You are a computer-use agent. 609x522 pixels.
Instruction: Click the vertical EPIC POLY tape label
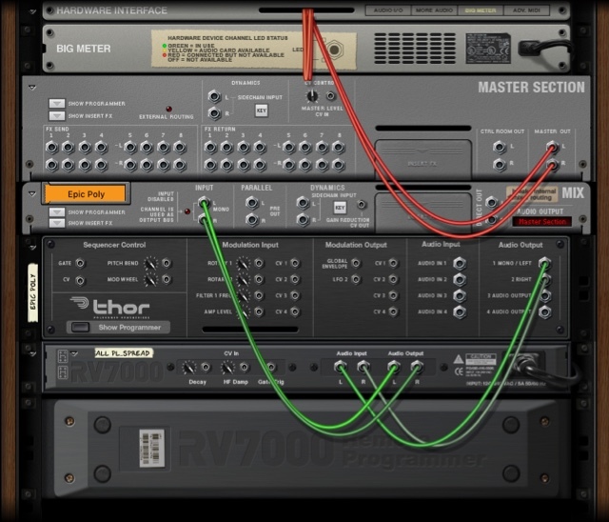click(x=33, y=292)
